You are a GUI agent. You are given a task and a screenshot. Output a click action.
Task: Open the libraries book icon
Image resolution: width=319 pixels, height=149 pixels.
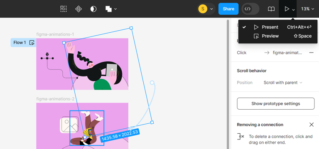[x=271, y=9]
